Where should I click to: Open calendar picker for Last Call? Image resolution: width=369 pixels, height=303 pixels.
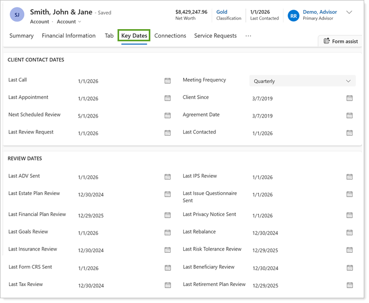[167, 81]
